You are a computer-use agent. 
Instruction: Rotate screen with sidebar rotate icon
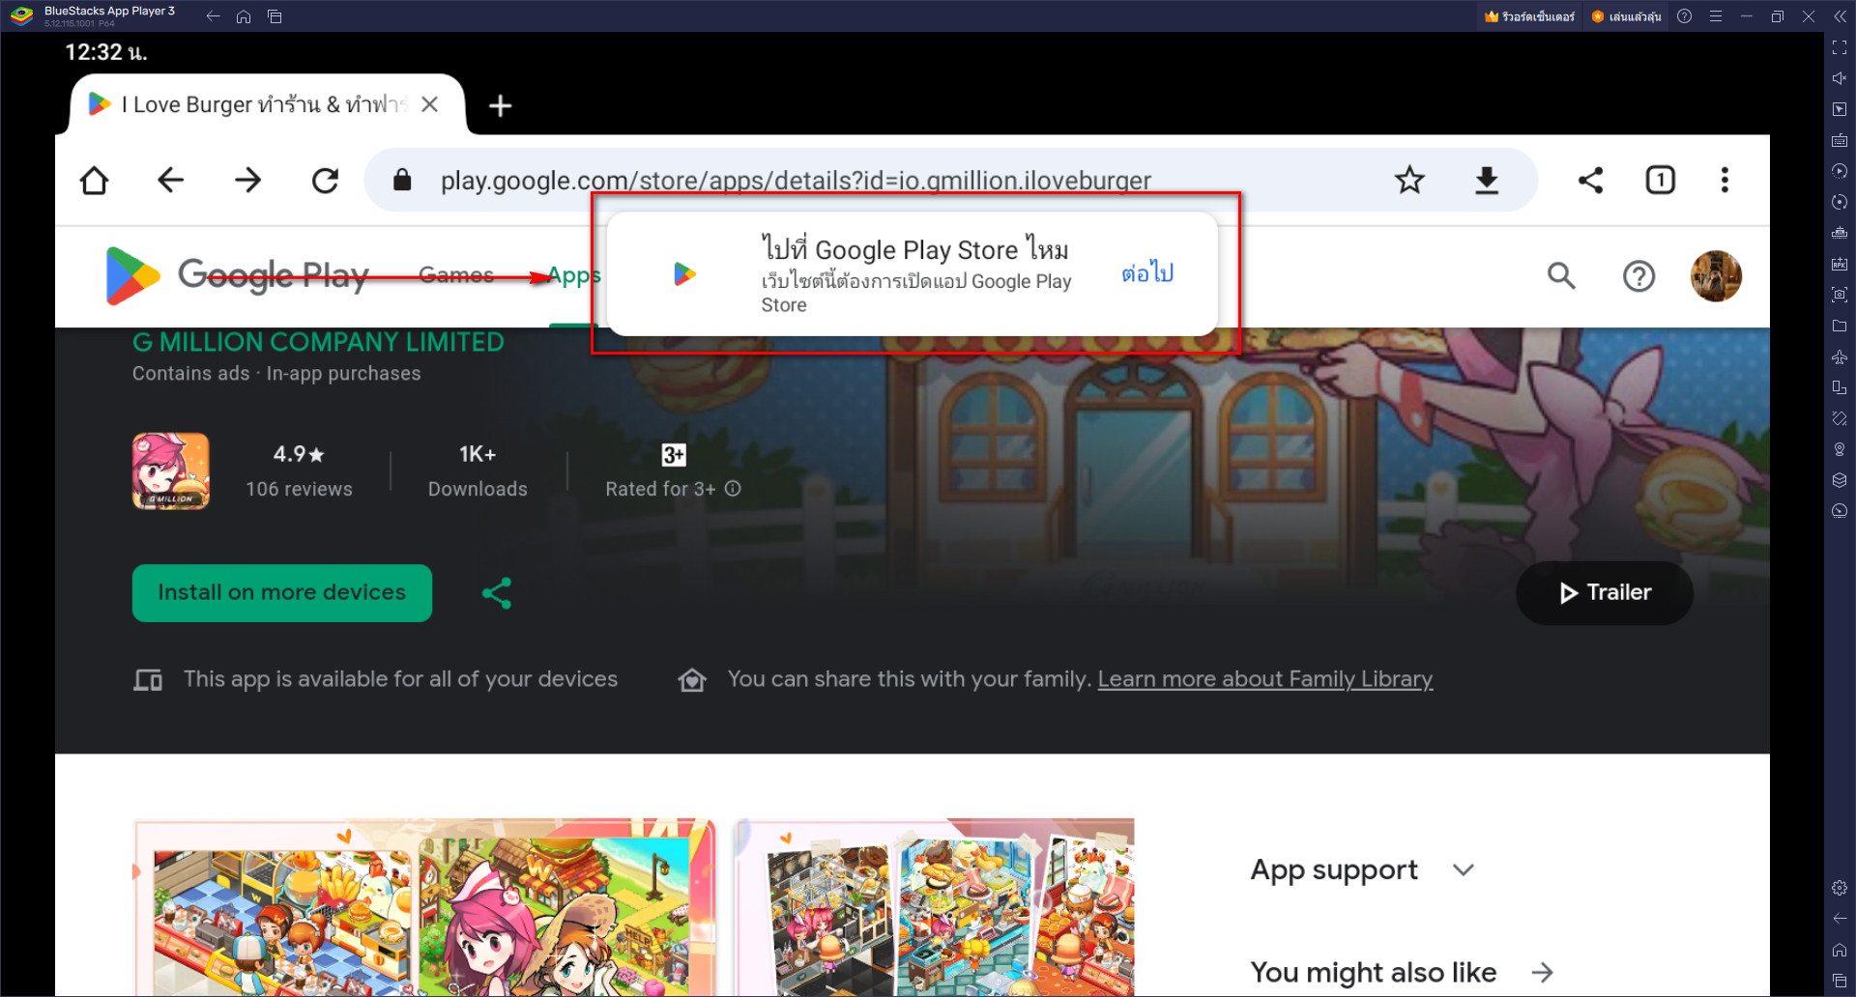(1840, 387)
